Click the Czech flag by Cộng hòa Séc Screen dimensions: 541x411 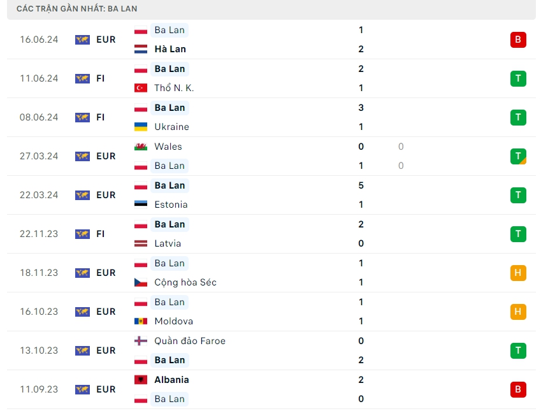point(141,282)
